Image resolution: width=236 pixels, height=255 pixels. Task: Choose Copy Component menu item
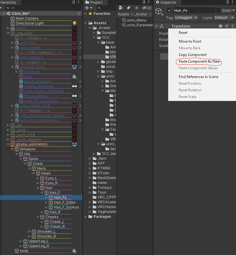click(193, 55)
